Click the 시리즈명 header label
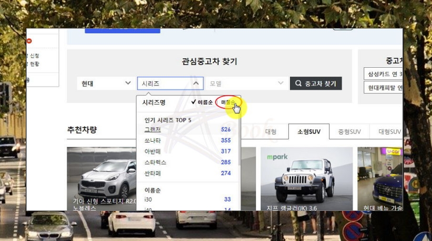Image resolution: width=432 pixels, height=241 pixels. pyautogui.click(x=154, y=102)
